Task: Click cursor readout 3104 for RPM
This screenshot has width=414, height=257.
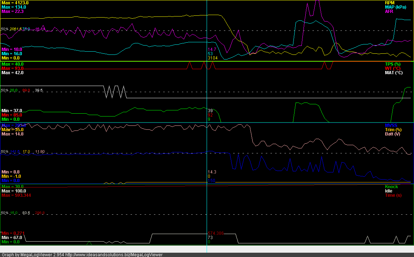Action: (x=213, y=58)
